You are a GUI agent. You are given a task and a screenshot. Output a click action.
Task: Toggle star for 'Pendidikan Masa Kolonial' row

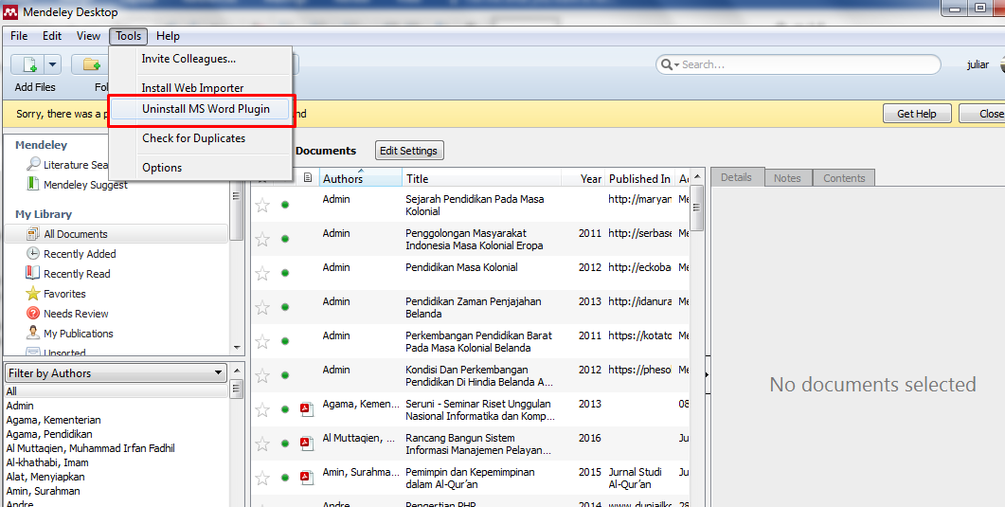[262, 273]
